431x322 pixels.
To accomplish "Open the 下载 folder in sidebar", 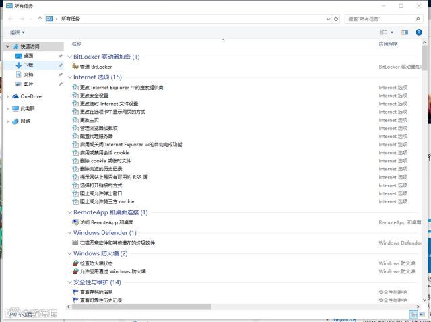I will click(x=28, y=65).
